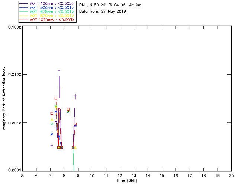Click the x-axis tick label 15
Screen dimensions: 238x190
(x=162, y=176)
